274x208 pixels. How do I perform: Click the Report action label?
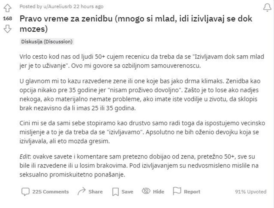coord(192,192)
